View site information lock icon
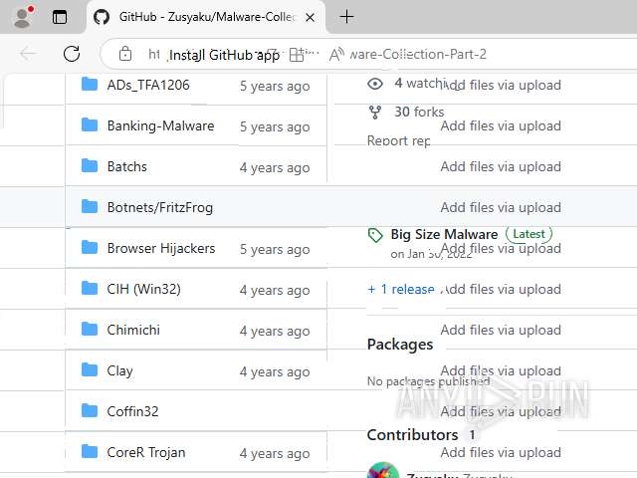Image resolution: width=637 pixels, height=478 pixels. click(125, 54)
